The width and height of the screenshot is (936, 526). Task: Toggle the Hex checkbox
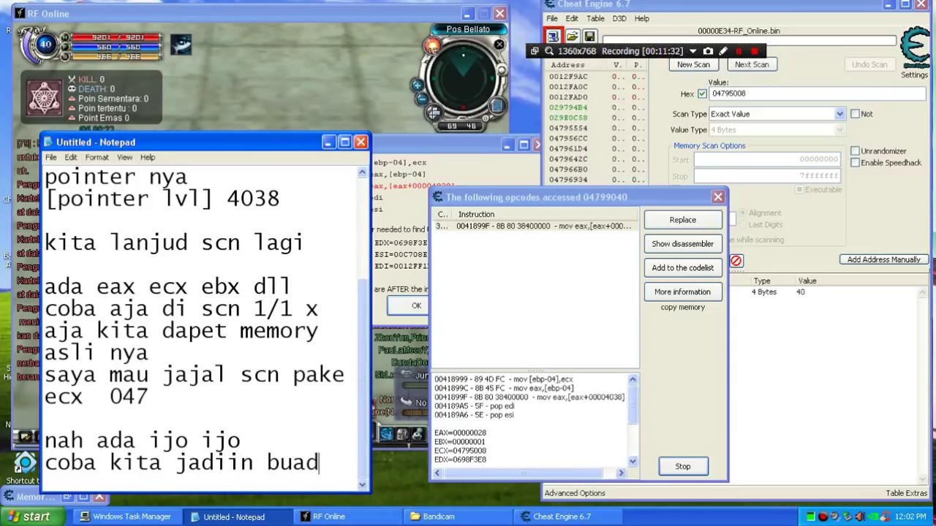tap(702, 94)
